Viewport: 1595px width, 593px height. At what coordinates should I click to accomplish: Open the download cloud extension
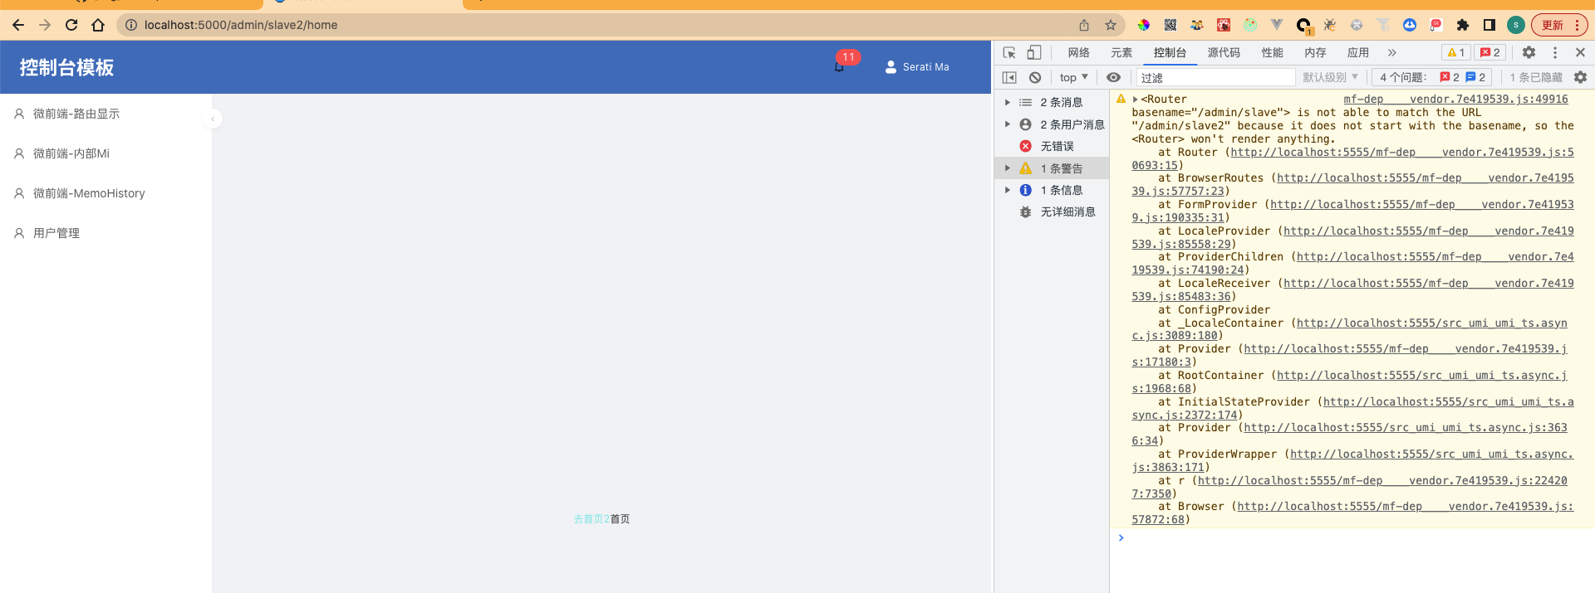(1410, 25)
